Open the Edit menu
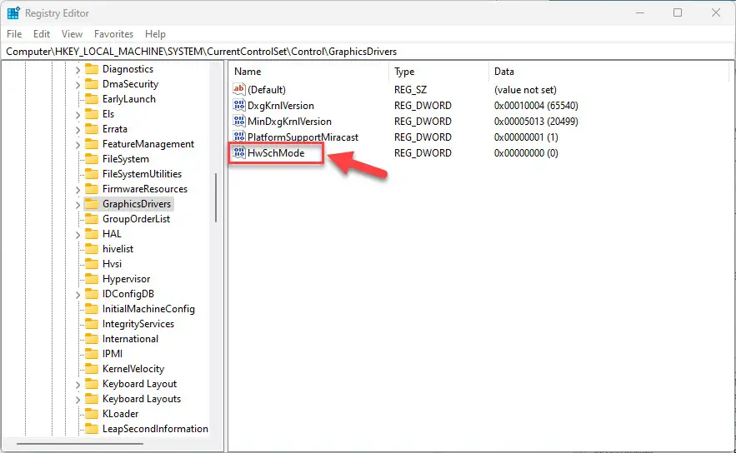 pyautogui.click(x=42, y=34)
